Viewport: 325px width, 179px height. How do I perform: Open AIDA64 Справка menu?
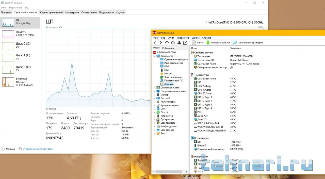[x=207, y=38]
